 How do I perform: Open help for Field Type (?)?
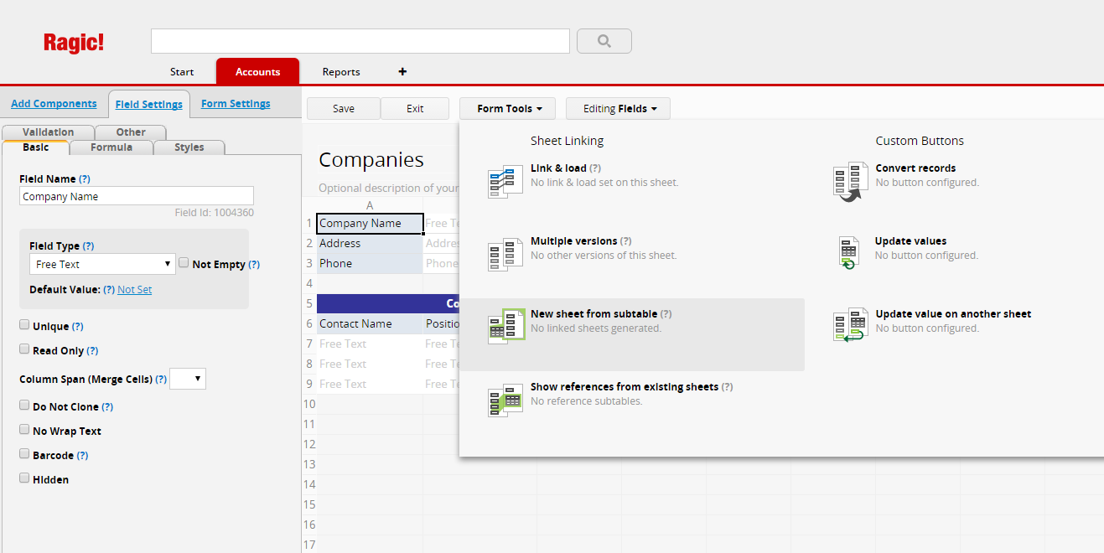pyautogui.click(x=88, y=246)
